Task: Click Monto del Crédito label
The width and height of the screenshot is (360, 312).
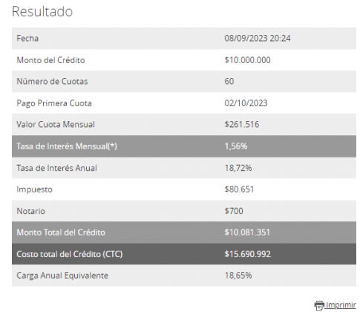Action: (x=50, y=60)
